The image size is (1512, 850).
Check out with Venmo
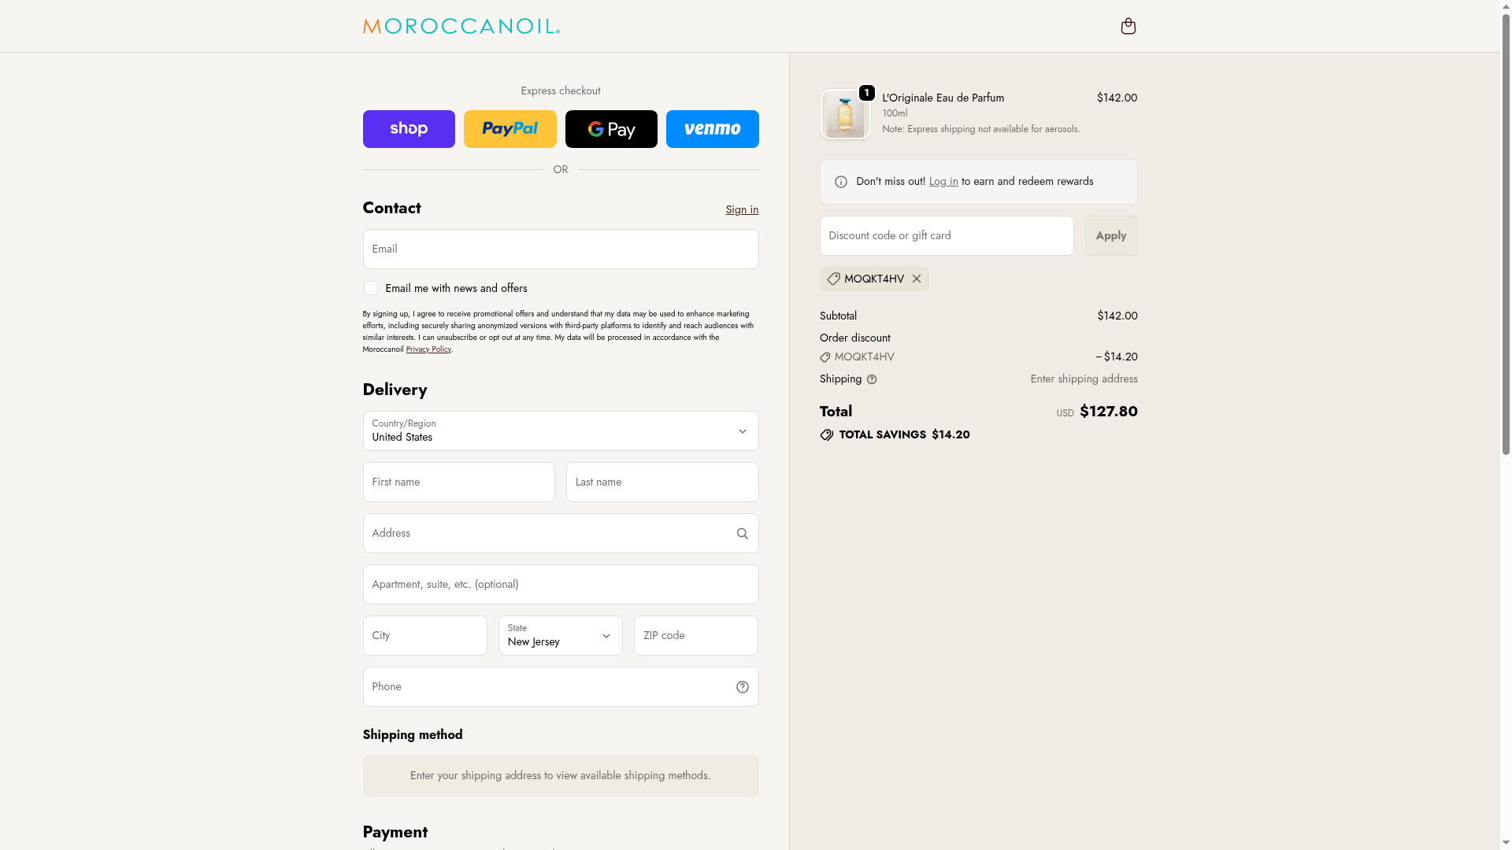[712, 129]
